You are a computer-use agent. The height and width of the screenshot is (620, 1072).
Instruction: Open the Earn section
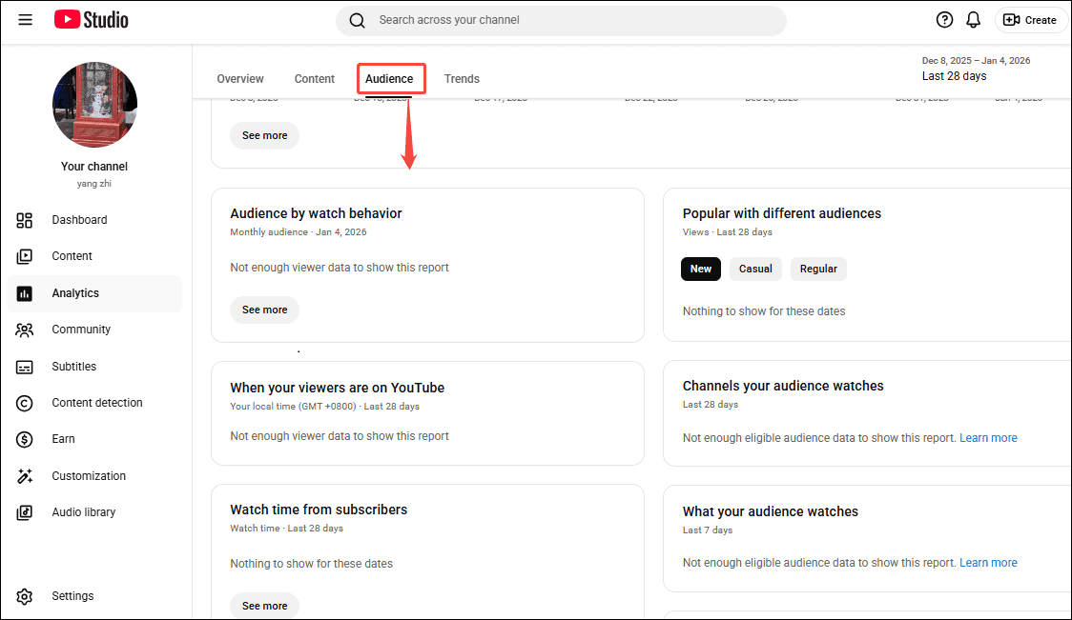63,438
